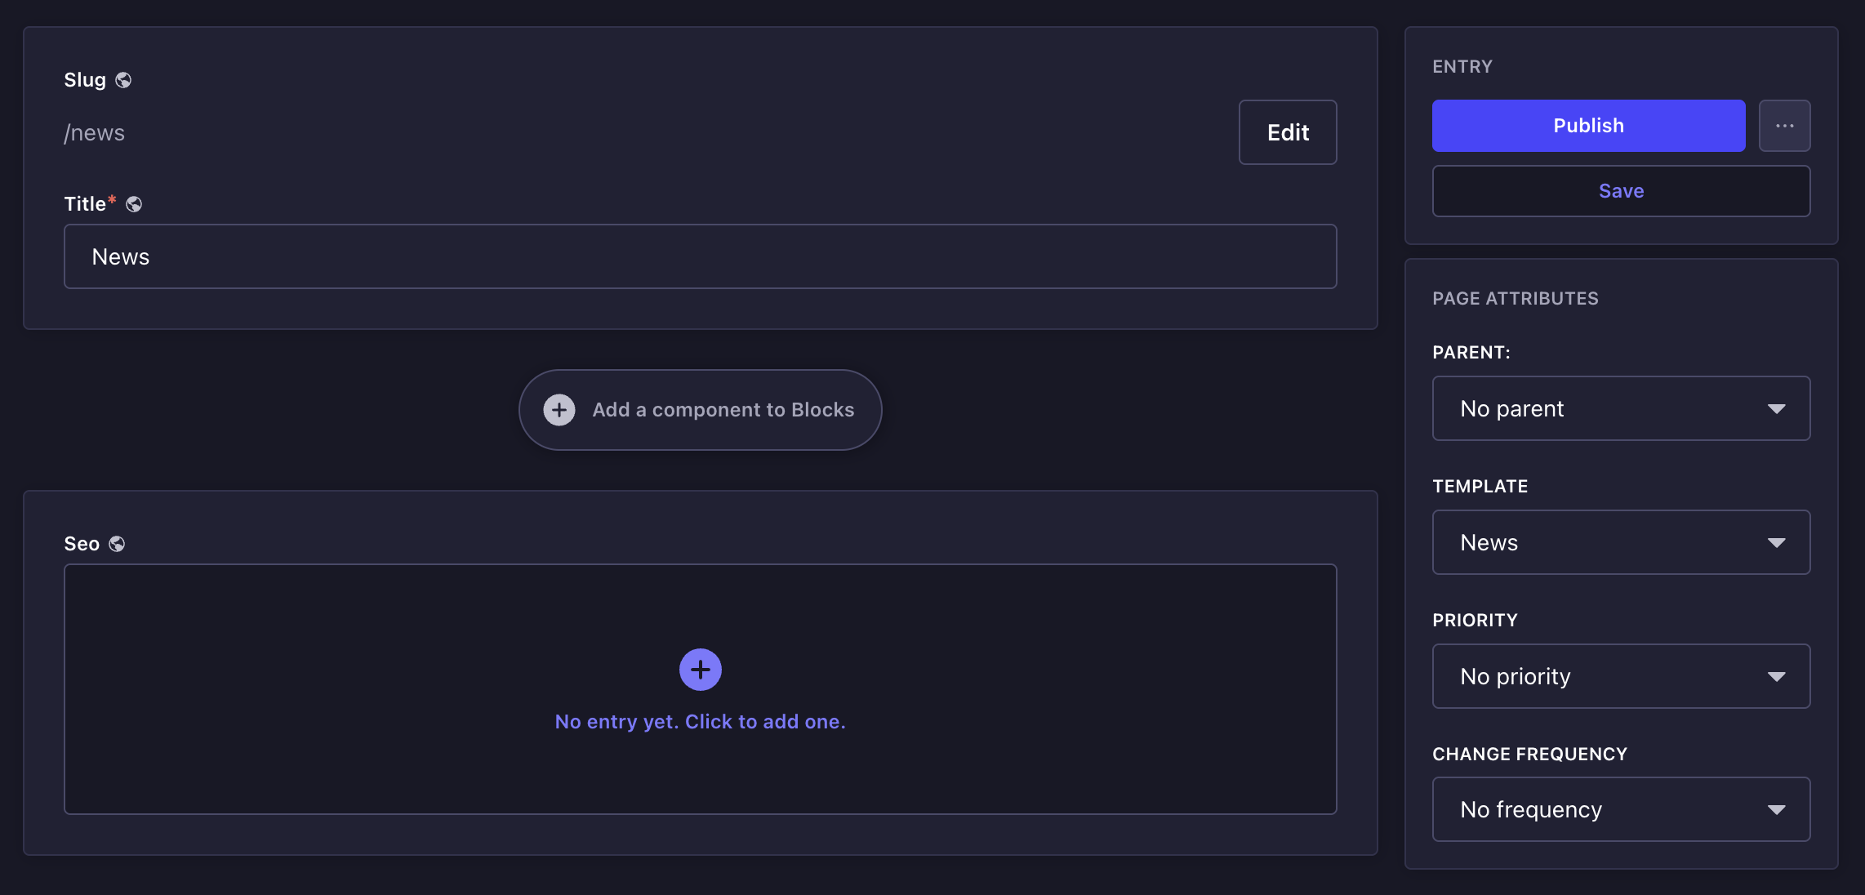Click the Publish button
1865x895 pixels.
(1589, 126)
